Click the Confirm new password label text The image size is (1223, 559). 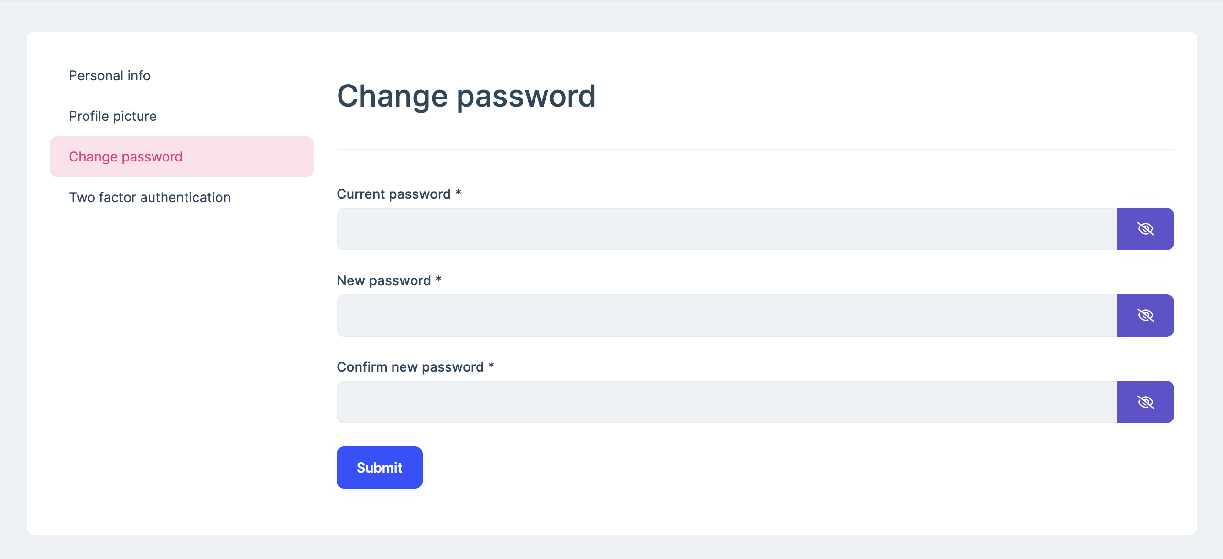click(410, 367)
